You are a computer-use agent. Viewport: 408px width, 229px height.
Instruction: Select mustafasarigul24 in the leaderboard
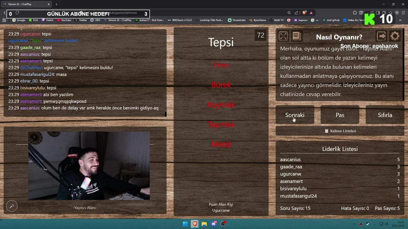(298, 196)
